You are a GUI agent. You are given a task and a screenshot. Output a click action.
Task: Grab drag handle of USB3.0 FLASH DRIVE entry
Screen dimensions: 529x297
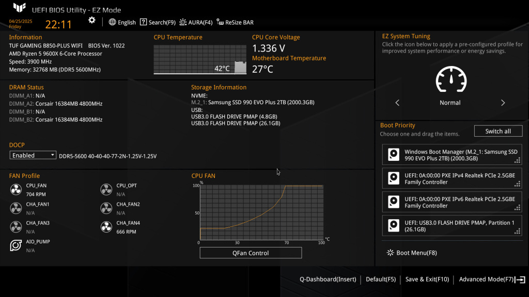pos(517,231)
